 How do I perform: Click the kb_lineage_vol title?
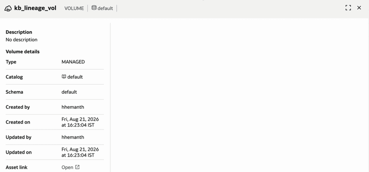tap(35, 8)
